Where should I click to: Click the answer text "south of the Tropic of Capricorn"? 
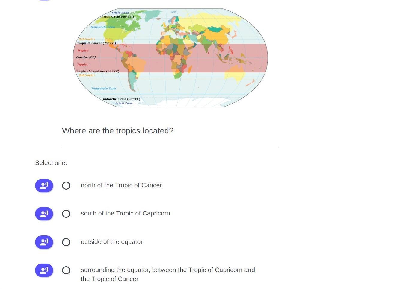(x=125, y=213)
